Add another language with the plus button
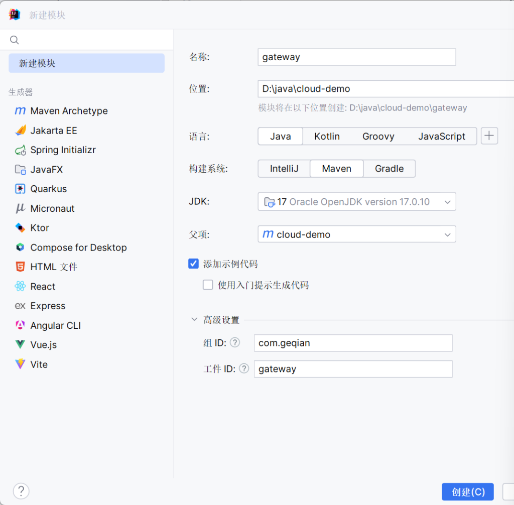 tap(489, 136)
